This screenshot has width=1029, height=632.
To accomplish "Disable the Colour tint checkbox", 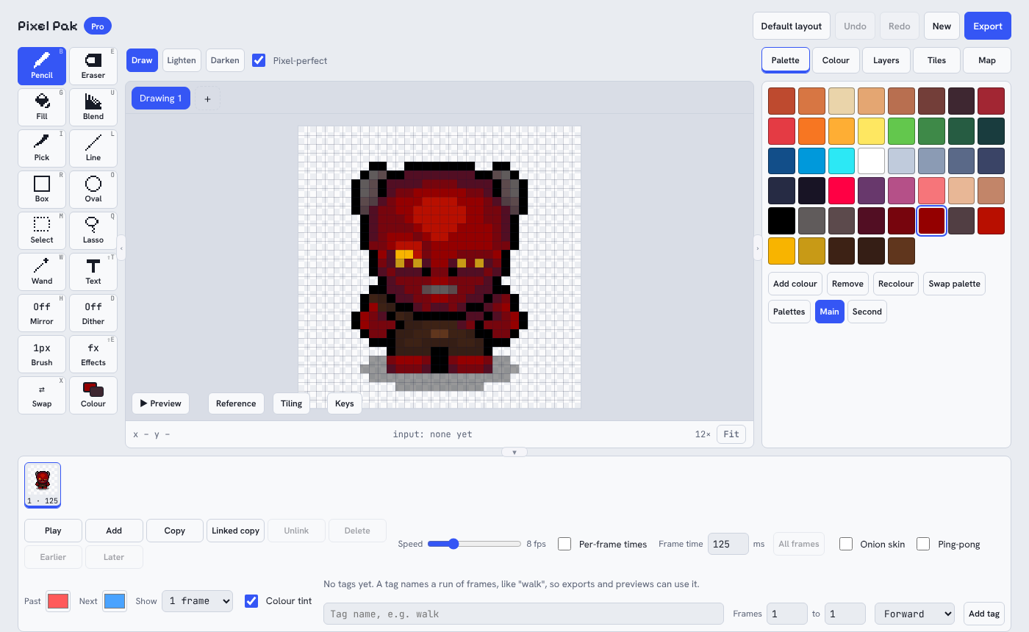I will [x=251, y=600].
